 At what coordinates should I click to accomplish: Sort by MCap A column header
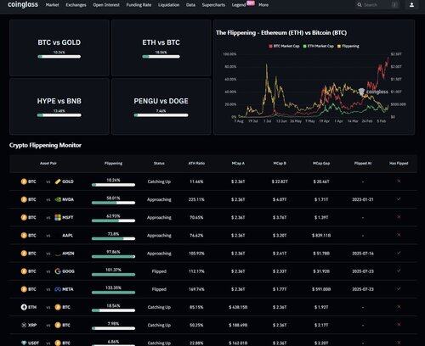[238, 163]
